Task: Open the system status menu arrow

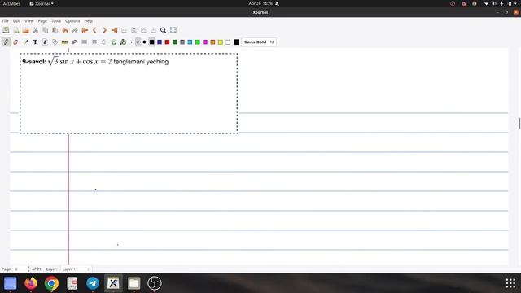Action: (515, 3)
